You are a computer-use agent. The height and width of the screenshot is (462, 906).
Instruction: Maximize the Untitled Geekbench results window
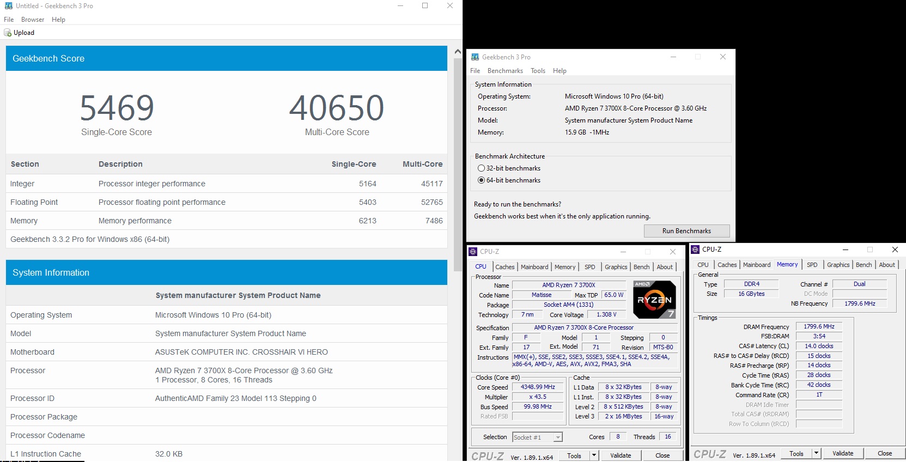[x=425, y=5]
